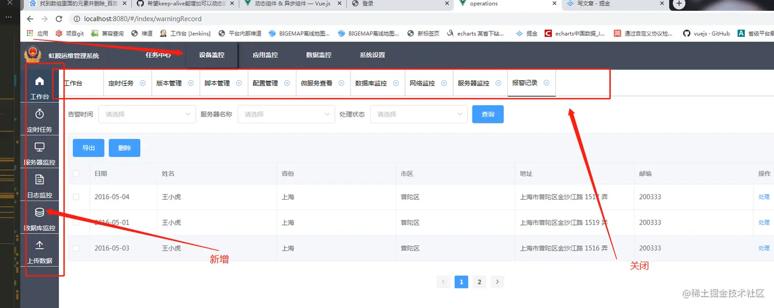Open the 数据库监控 database sidebar icon
Viewport: 774px width, 308px height.
[39, 212]
